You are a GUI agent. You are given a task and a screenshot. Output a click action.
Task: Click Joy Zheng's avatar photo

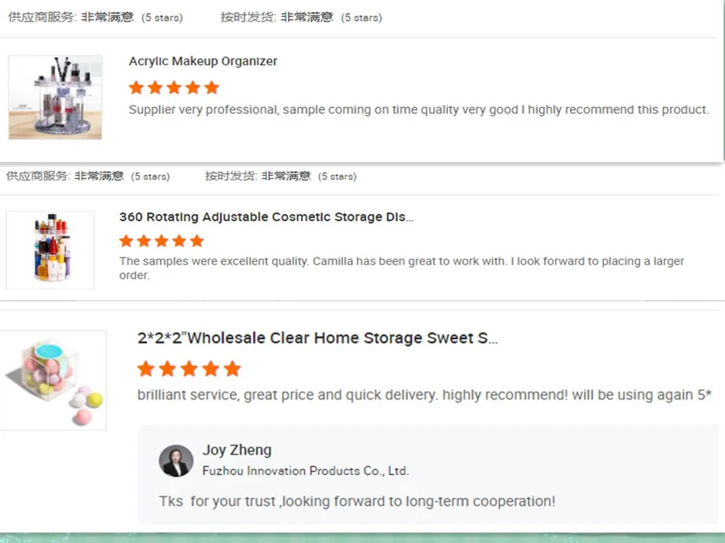click(x=176, y=461)
